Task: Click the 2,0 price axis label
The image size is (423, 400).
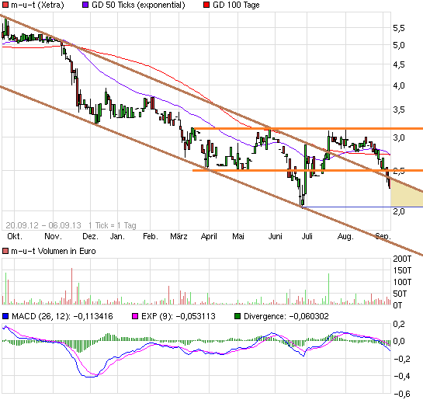Action: [399, 211]
